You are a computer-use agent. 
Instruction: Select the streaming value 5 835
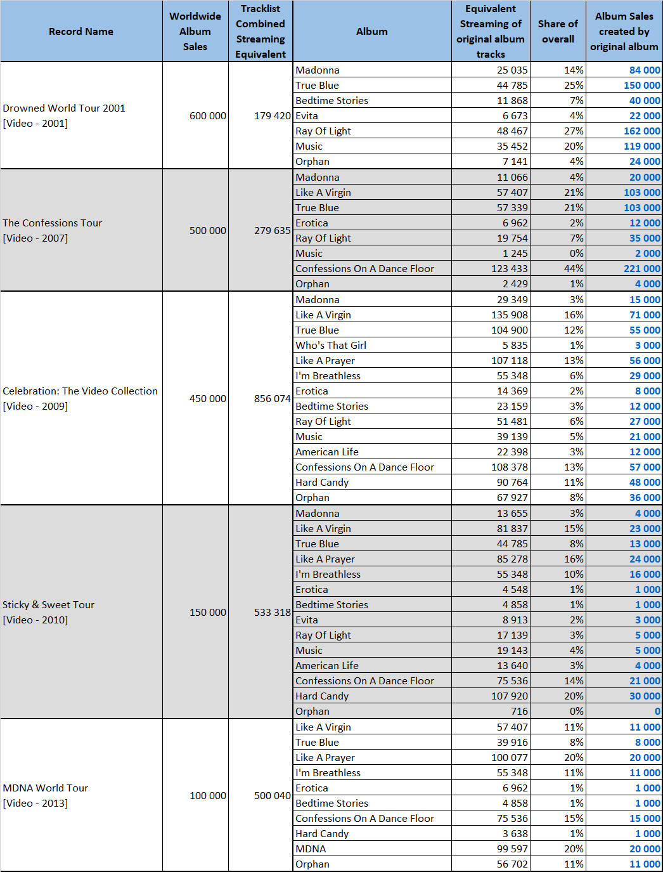coord(491,345)
